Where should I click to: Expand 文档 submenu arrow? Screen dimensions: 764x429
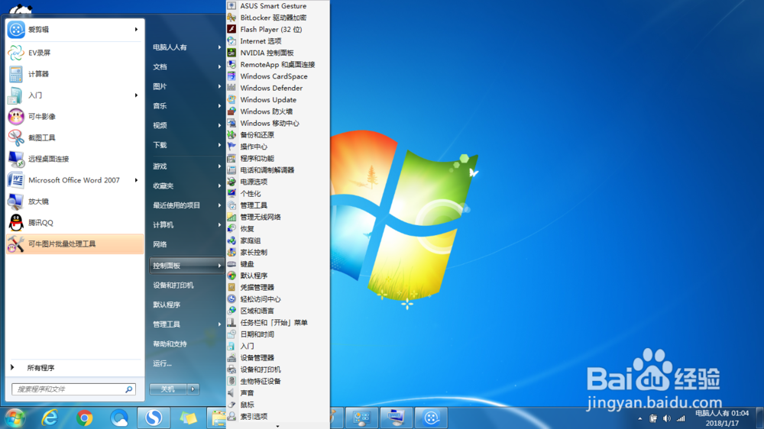click(x=219, y=66)
